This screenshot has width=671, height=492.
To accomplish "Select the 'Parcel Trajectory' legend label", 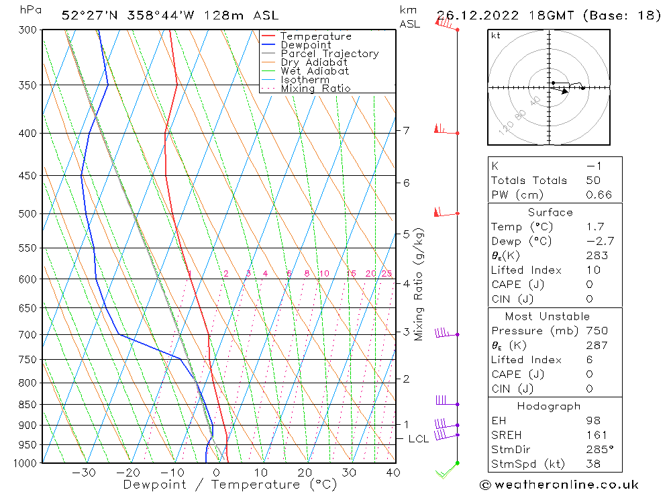I will (330, 54).
